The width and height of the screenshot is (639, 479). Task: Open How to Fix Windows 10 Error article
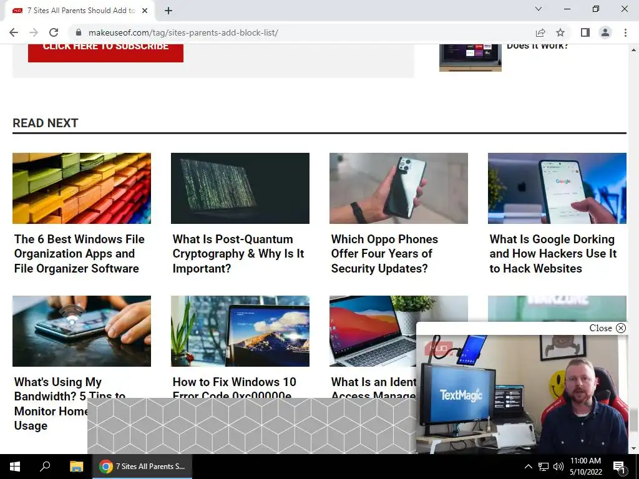235,386
